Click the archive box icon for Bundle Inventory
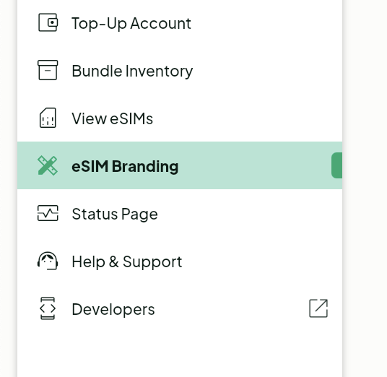 coord(48,70)
